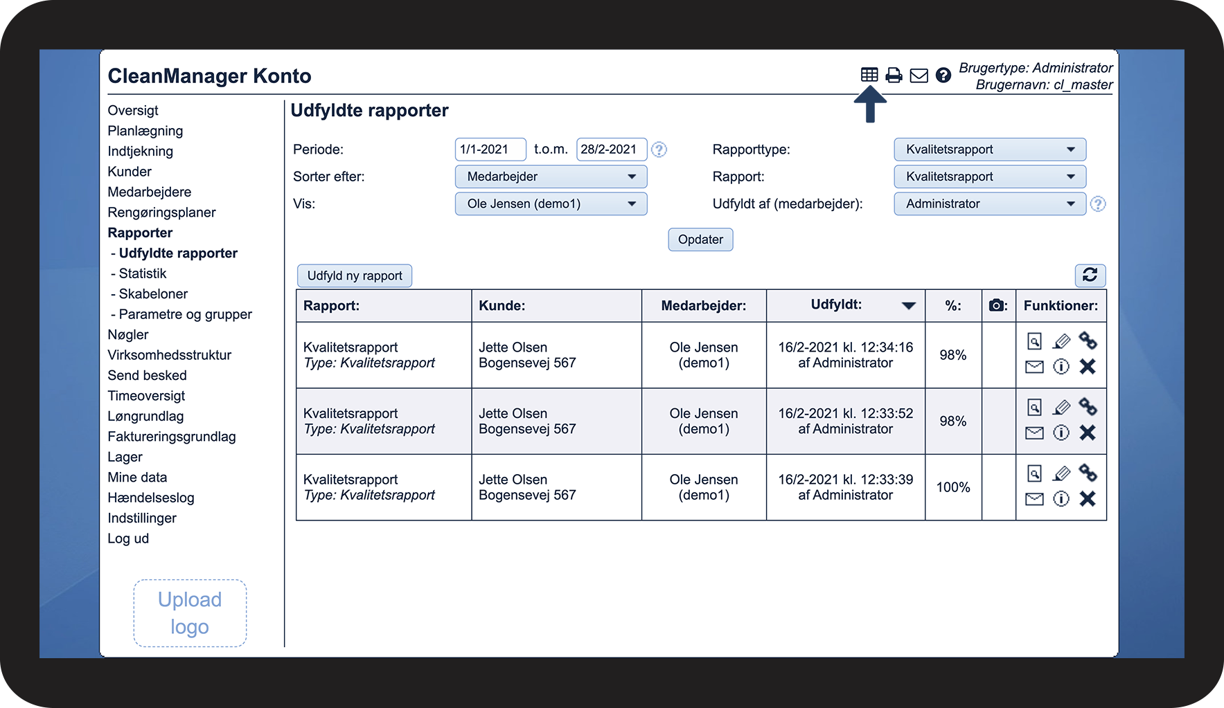Screen dimensions: 1224x708
Task: Open the Rapport dropdown
Action: (990, 176)
